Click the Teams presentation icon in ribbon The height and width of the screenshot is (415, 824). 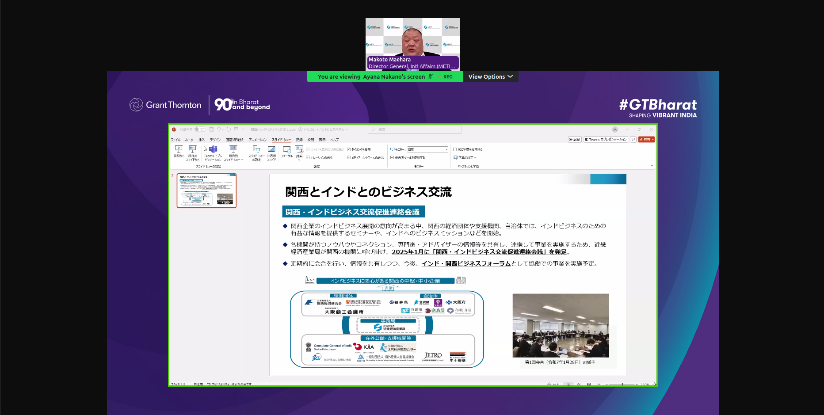coord(213,151)
